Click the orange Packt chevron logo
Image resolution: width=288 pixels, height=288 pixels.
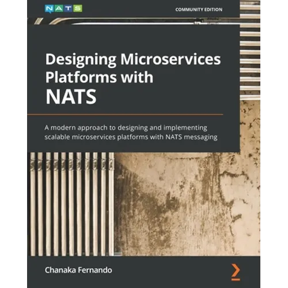pos(236,272)
